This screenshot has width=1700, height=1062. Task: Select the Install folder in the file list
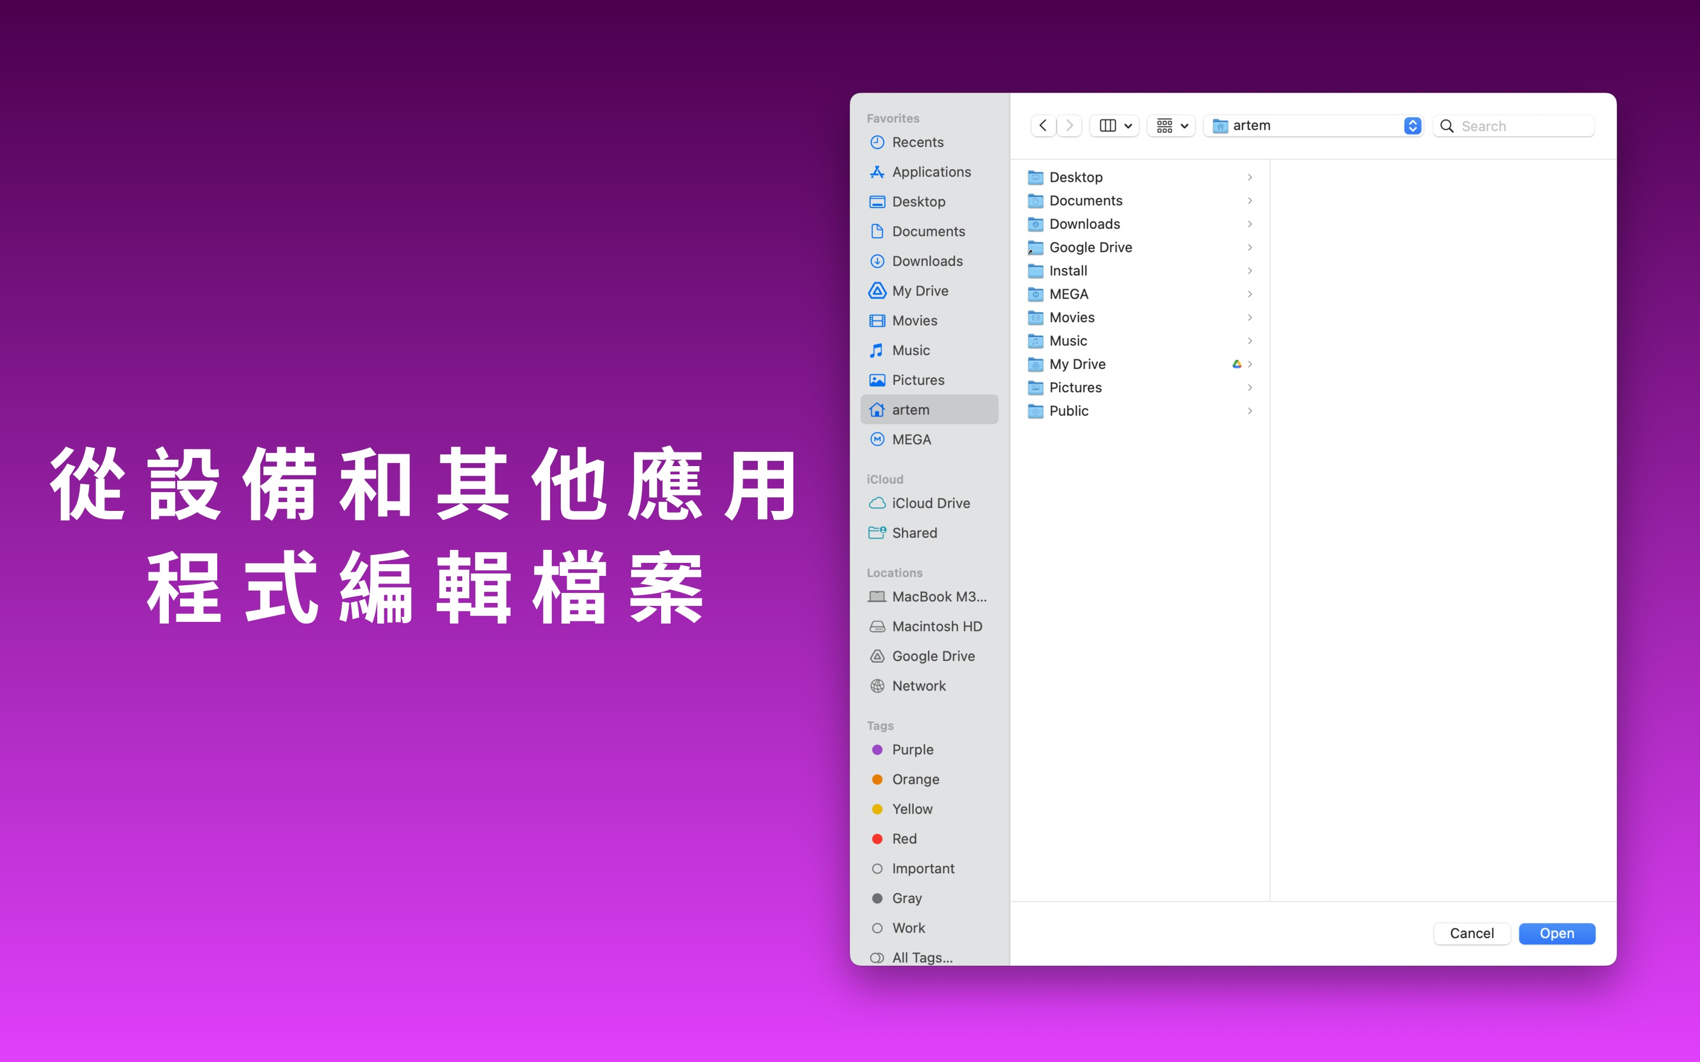pos(1139,270)
